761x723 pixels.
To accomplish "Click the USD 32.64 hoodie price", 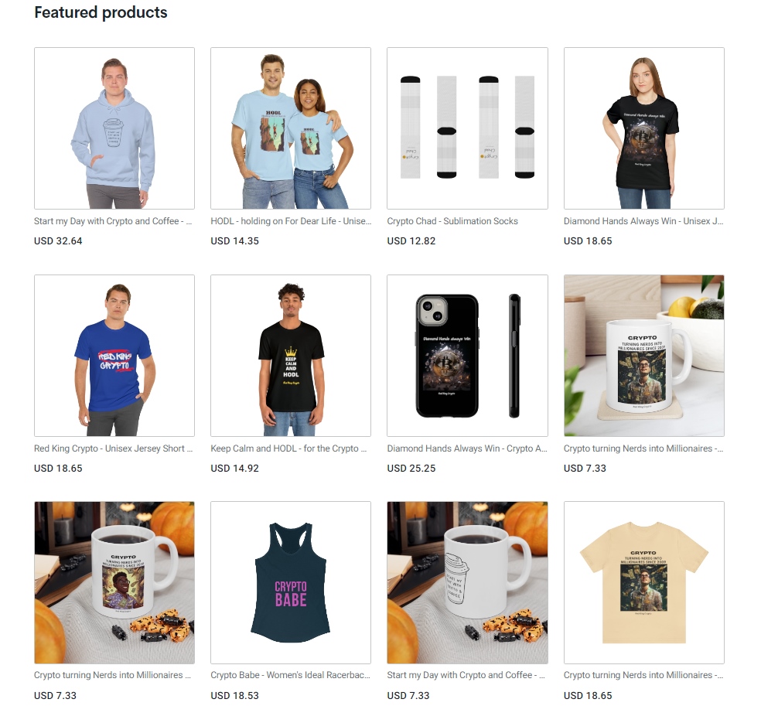I will pos(58,241).
